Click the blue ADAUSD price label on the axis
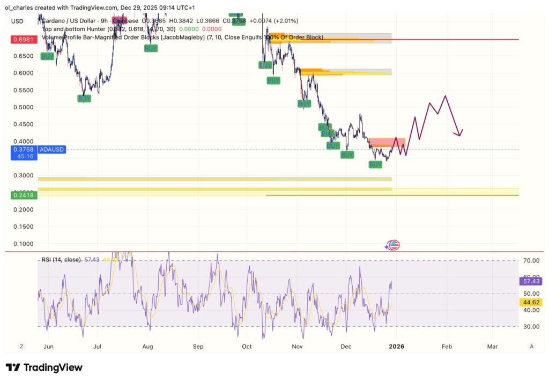This screenshot has height=382, width=549. tap(51, 149)
